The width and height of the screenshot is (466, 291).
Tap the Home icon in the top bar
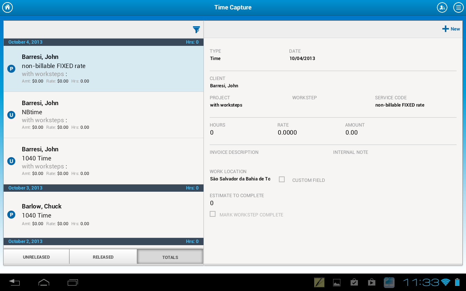tap(8, 7)
